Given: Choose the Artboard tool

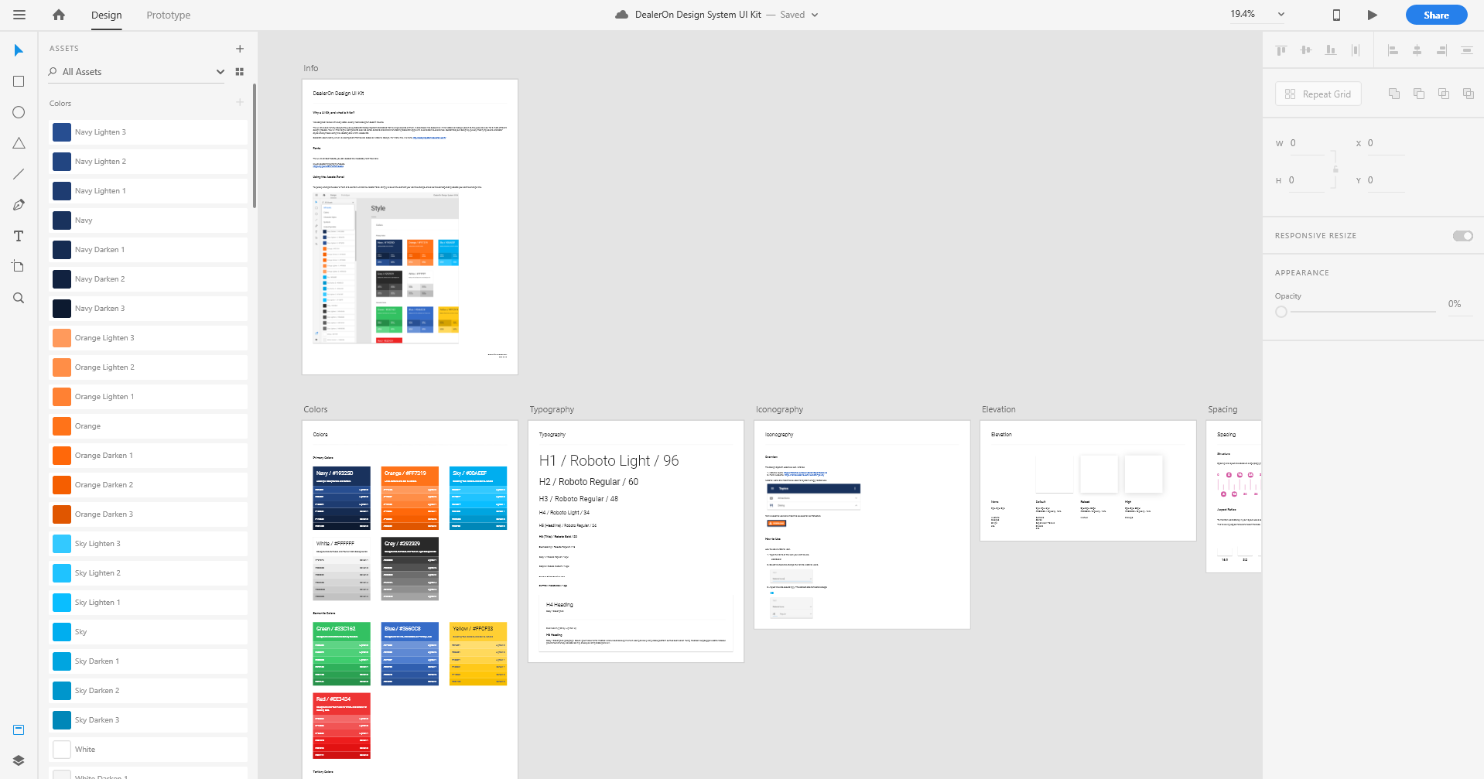Looking at the screenshot, I should (19, 267).
